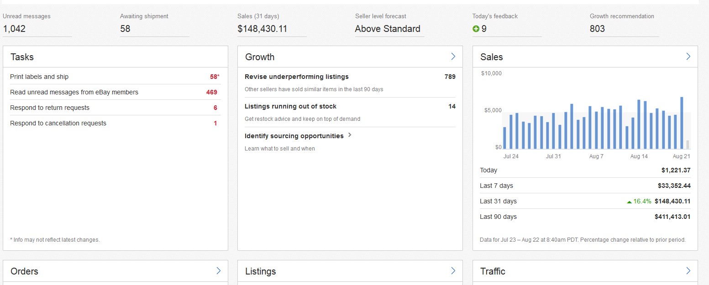Click the Last 90 days sales row
This screenshot has width=709, height=285.
[584, 217]
